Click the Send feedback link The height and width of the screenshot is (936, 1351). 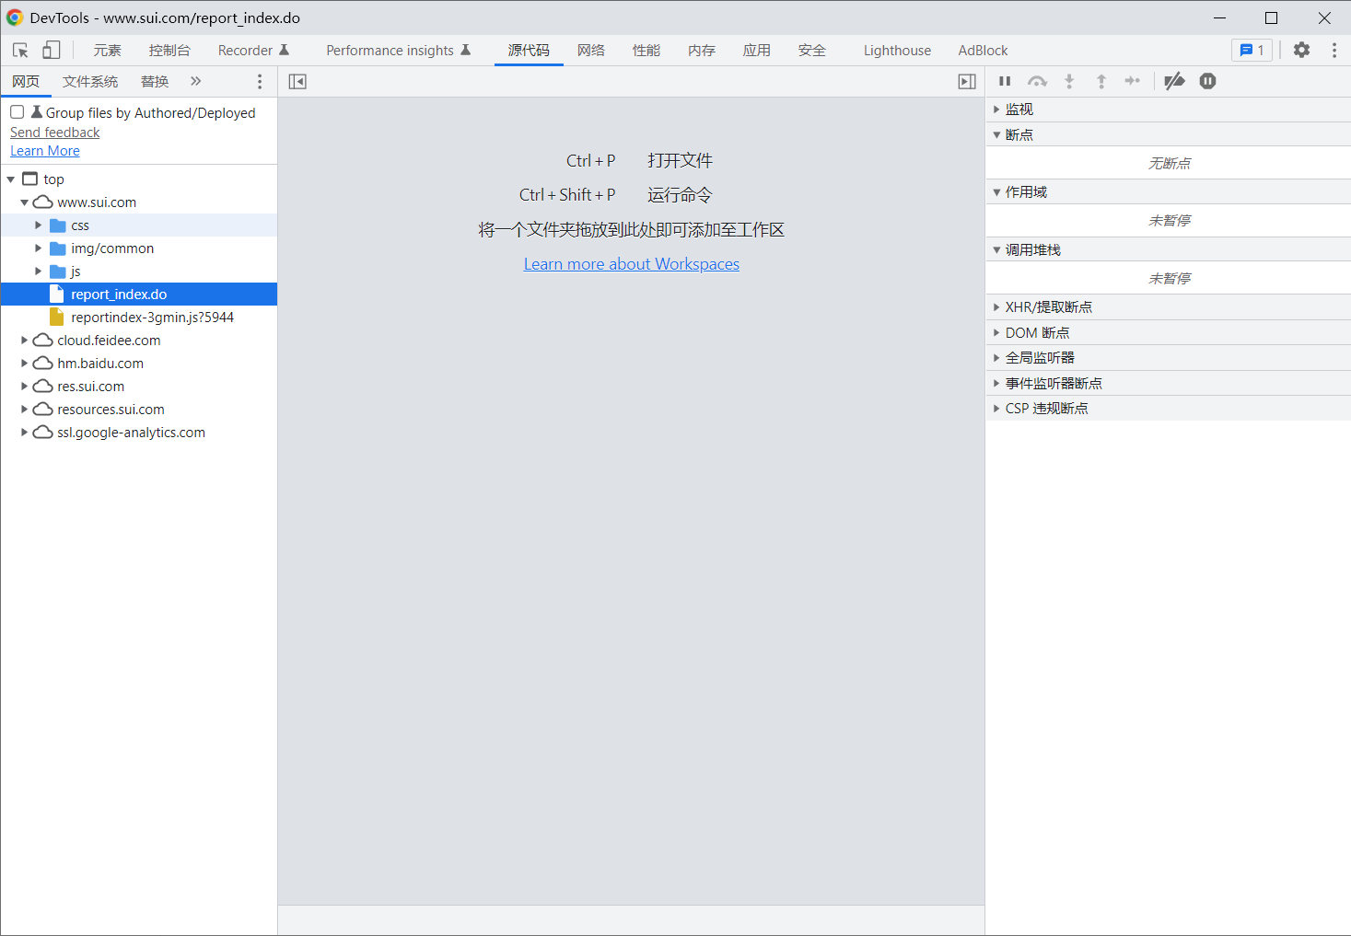tap(55, 133)
